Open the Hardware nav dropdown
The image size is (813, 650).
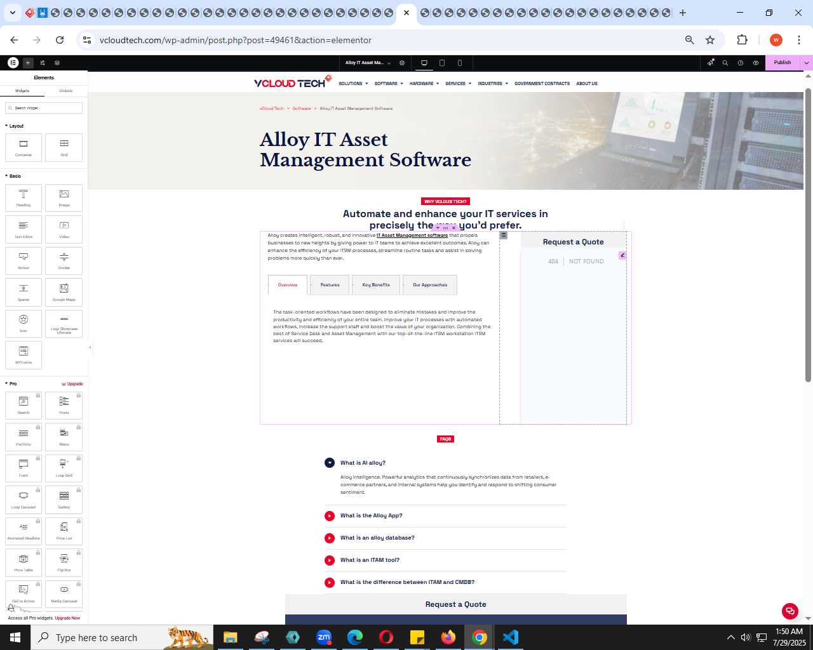[x=424, y=83]
